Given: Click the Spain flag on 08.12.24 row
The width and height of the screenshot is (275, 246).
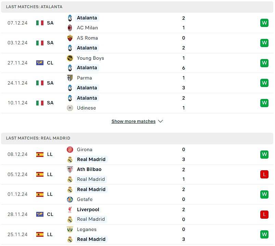Looking at the screenshot, I should click(x=40, y=154).
